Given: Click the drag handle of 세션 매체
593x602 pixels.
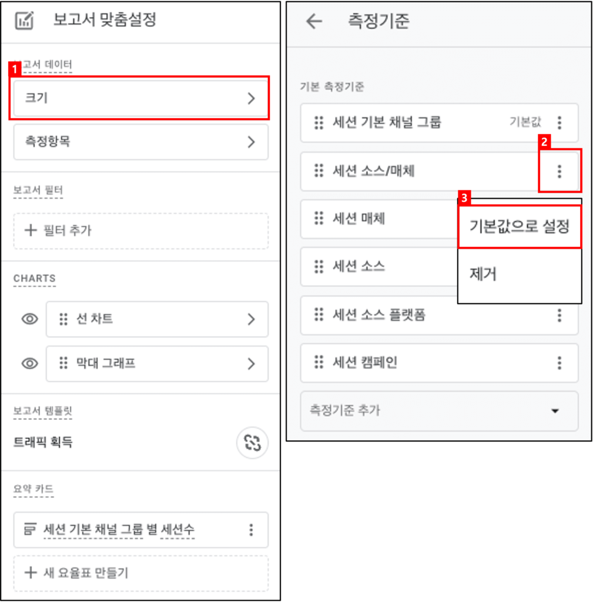Looking at the screenshot, I should pos(319,218).
